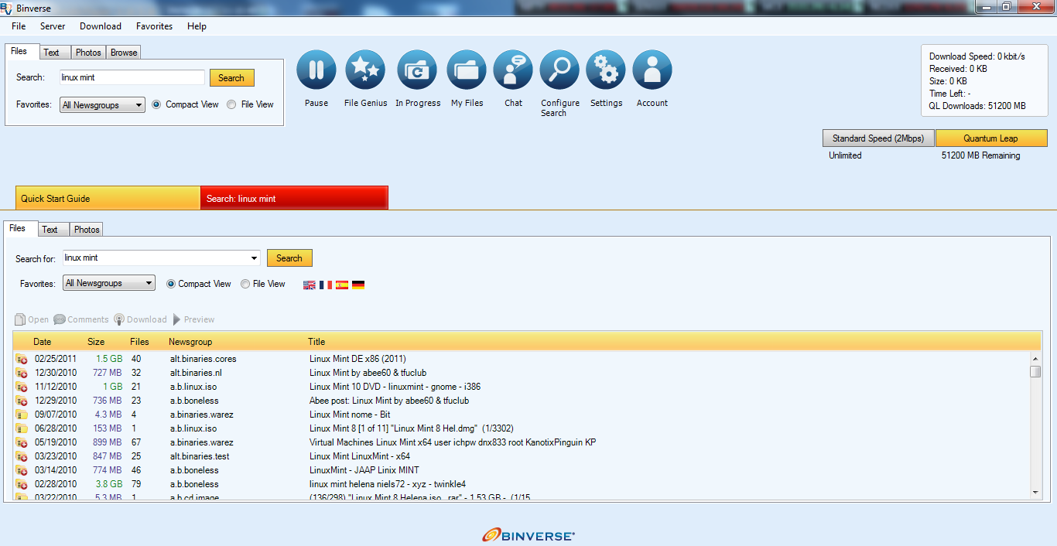Viewport: 1057px width, 546px height.
Task: Click row icon for Linux Mint 10 DVD entry
Action: point(22,387)
